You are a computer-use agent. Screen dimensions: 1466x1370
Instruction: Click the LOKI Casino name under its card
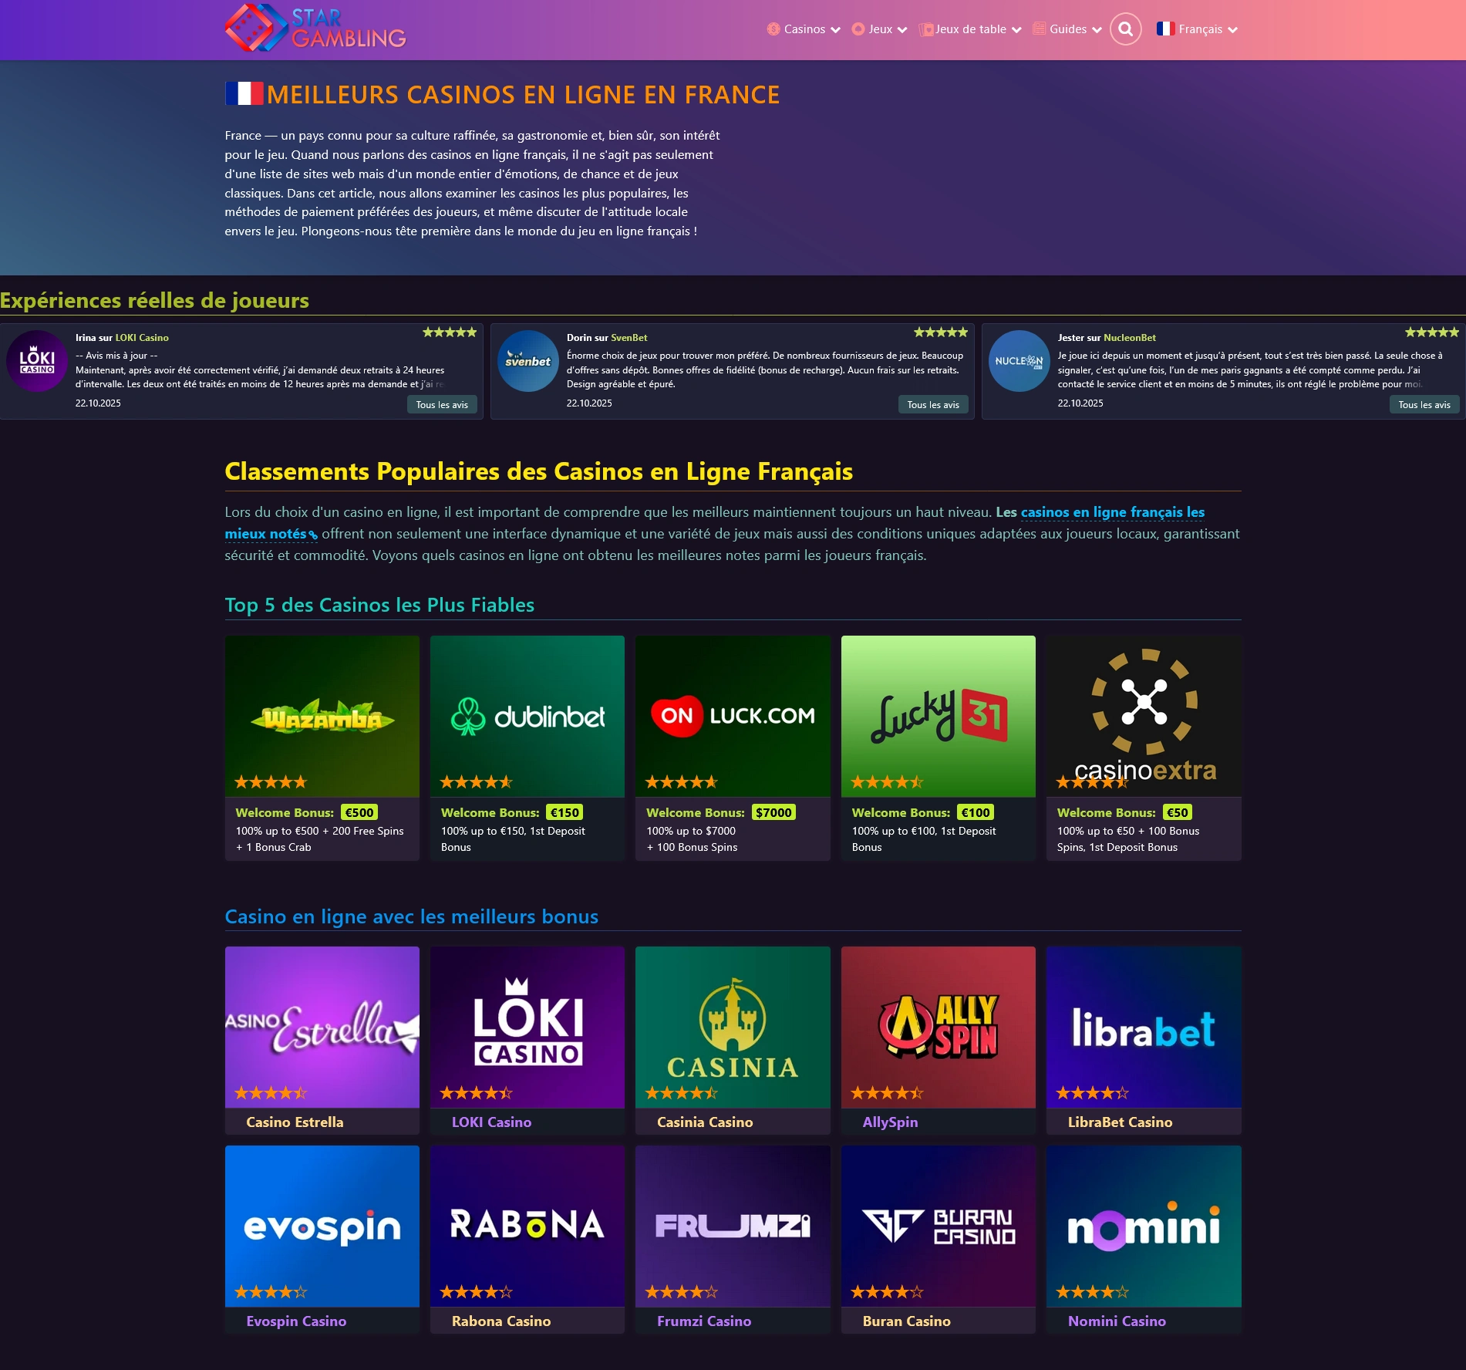(491, 1122)
